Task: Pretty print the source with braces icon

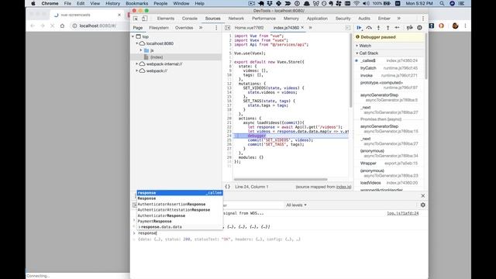Action: pyautogui.click(x=227, y=187)
